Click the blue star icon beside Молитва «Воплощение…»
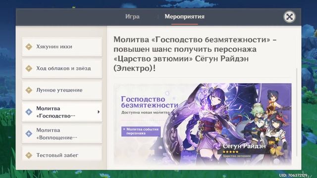 click(29, 133)
